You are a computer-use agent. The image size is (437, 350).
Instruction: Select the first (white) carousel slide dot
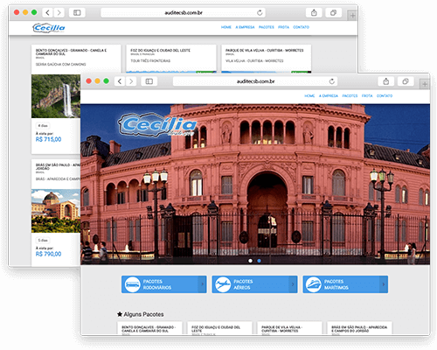(250, 261)
